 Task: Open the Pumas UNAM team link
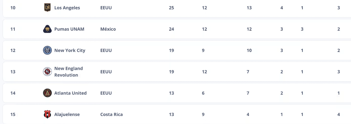coord(69,29)
